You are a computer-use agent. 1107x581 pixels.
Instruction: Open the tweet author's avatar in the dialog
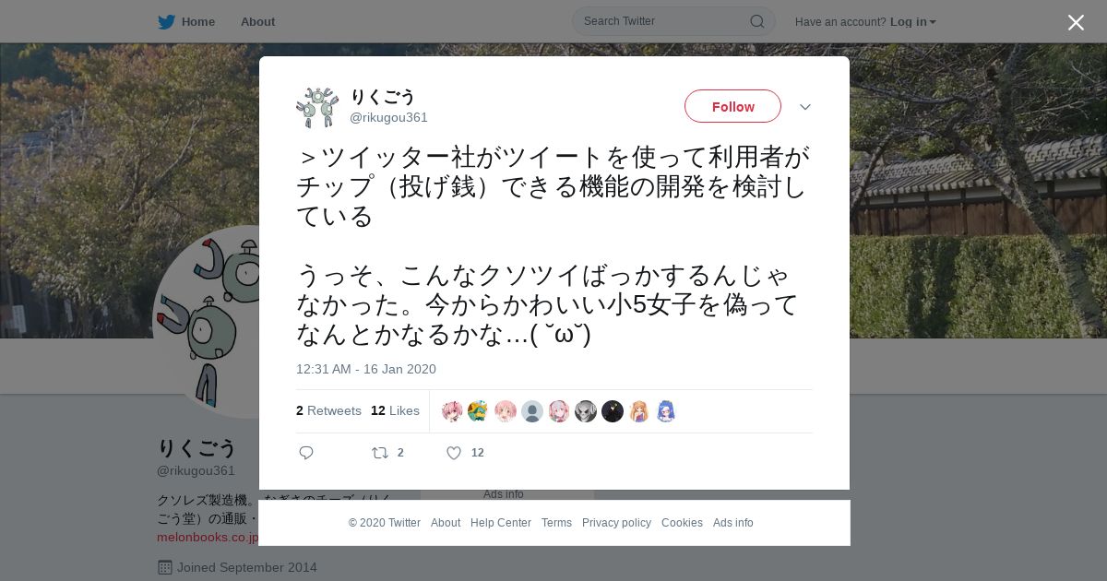pyautogui.click(x=317, y=107)
